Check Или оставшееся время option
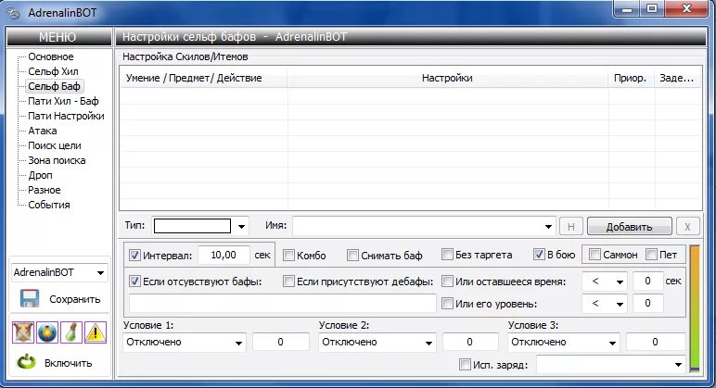 [x=447, y=282]
